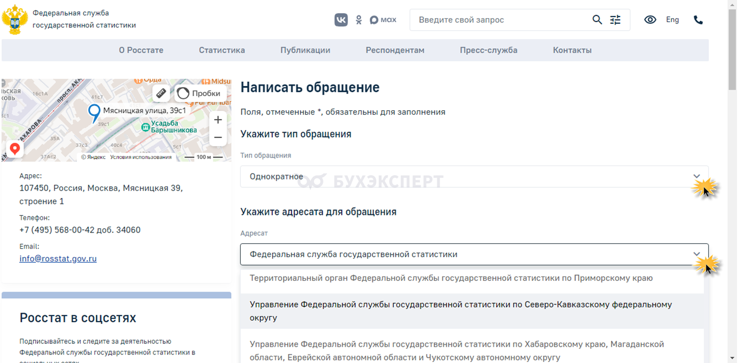Open the Max messenger icon
This screenshot has height=363, width=738.
[383, 20]
